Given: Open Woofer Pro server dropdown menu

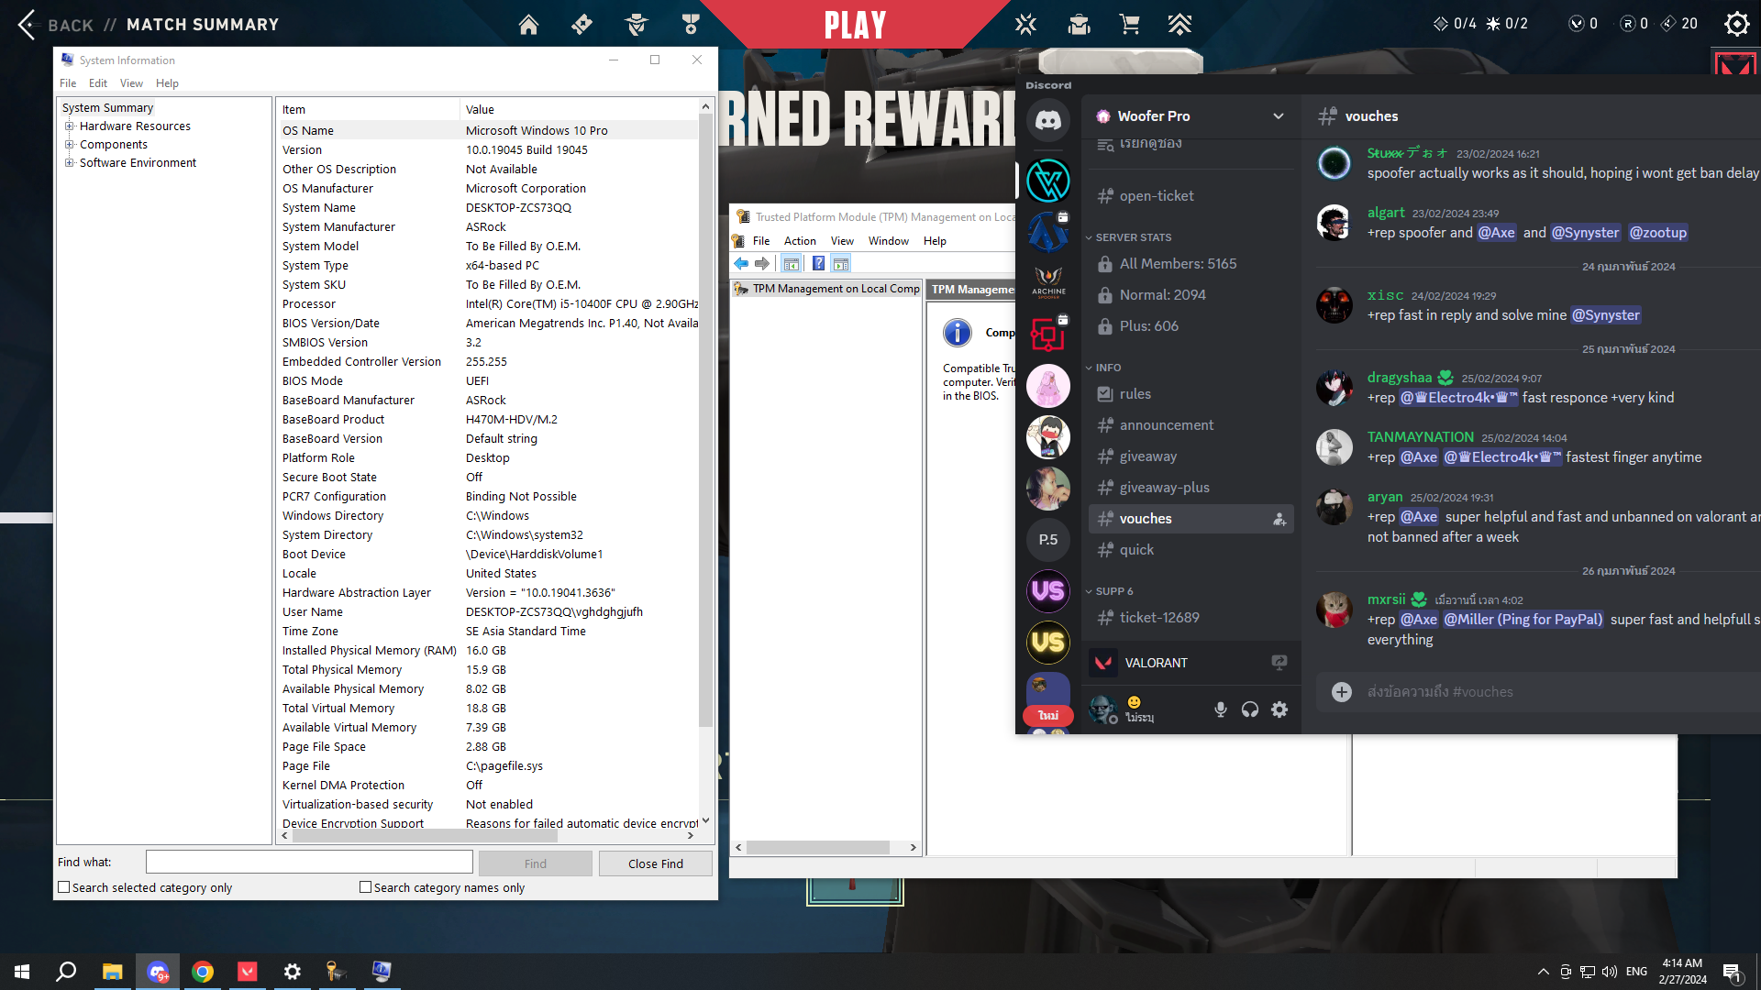Looking at the screenshot, I should 1279,116.
